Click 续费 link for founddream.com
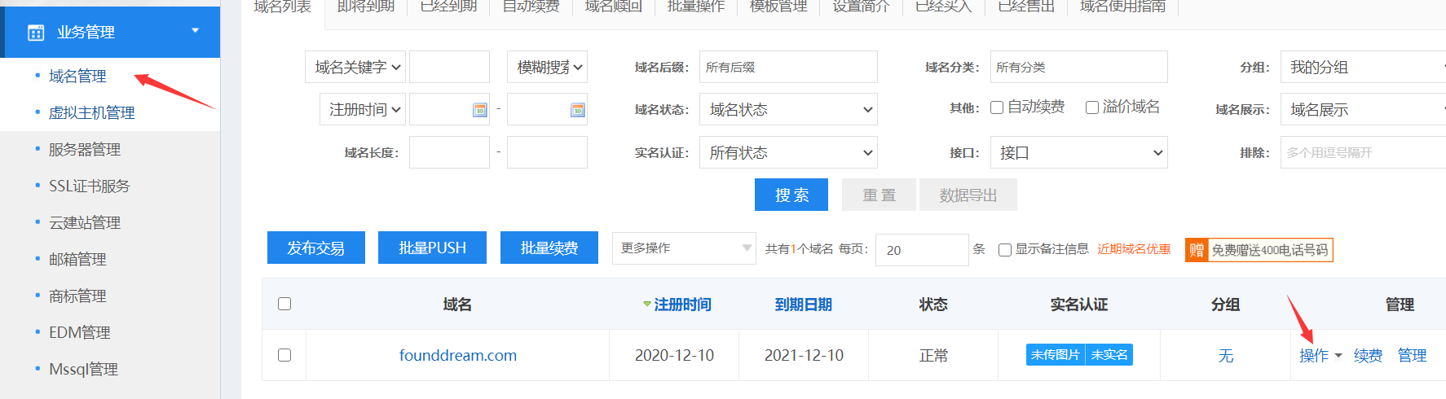The image size is (1446, 399). 1368,356
